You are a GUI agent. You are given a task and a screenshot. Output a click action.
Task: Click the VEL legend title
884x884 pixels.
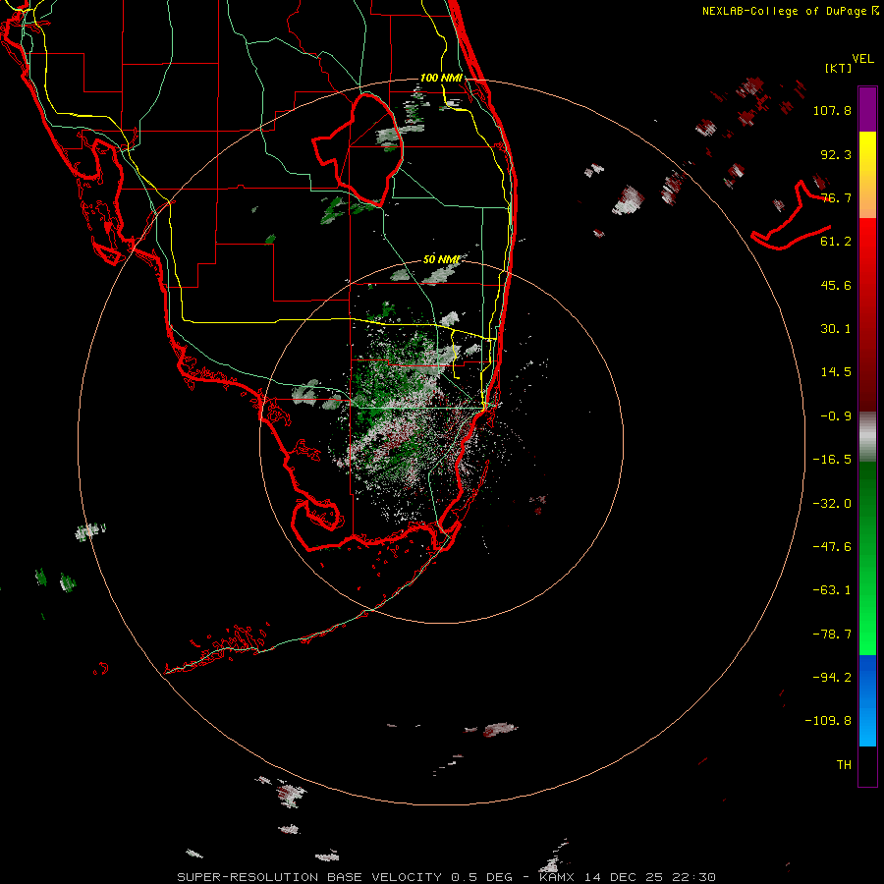tap(862, 59)
